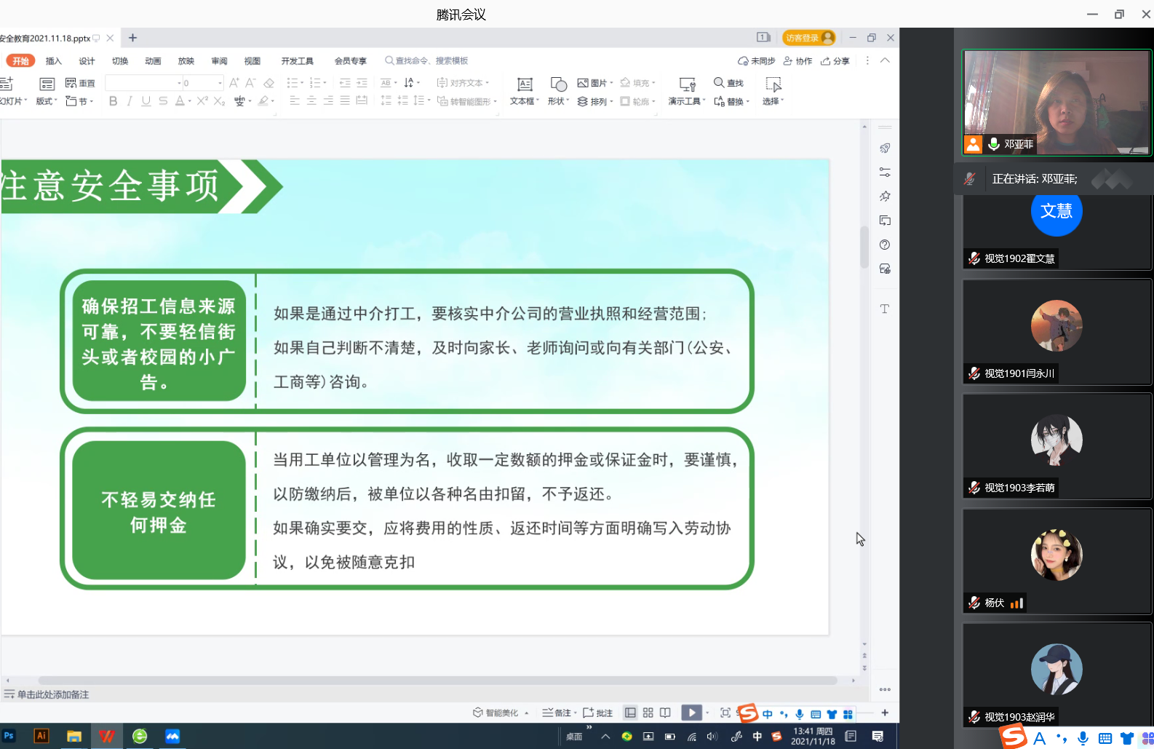
Task: Open the Presentation Tools (演示工具) icon
Action: (x=687, y=84)
